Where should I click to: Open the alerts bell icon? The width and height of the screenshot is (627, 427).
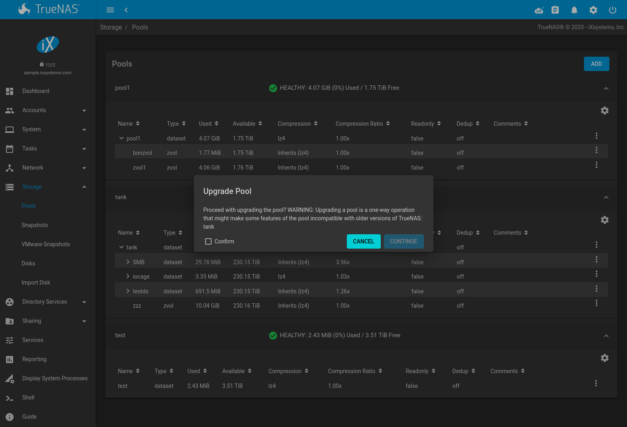574,10
